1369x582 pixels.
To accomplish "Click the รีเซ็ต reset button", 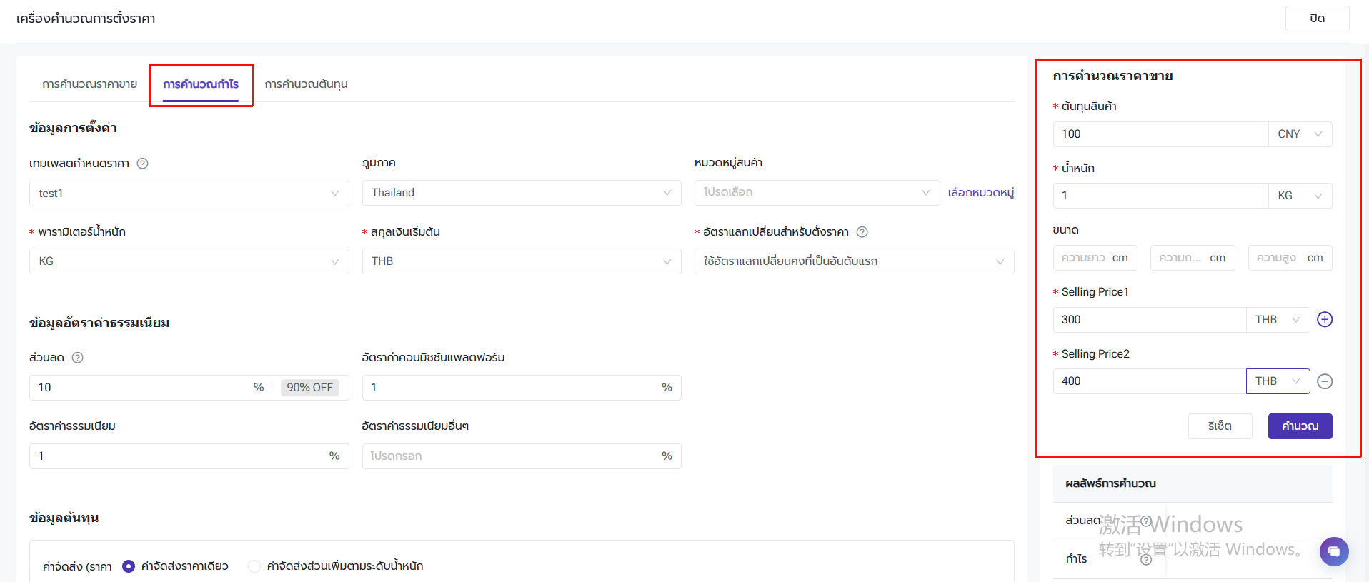I will pyautogui.click(x=1220, y=426).
